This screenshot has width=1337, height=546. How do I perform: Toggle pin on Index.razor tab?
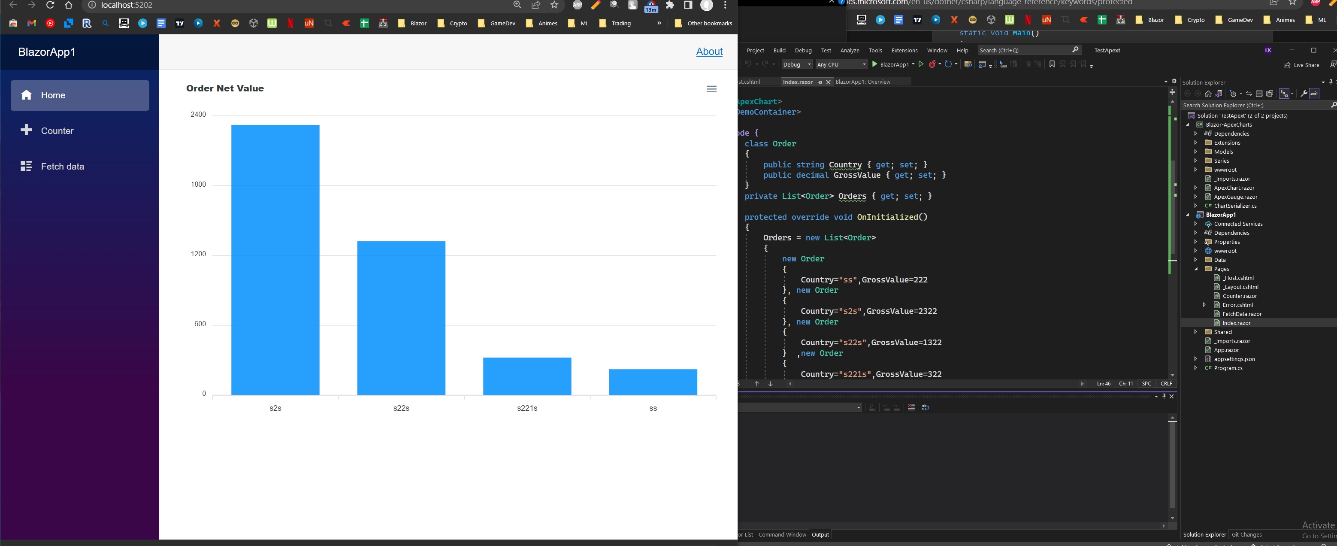click(x=820, y=82)
